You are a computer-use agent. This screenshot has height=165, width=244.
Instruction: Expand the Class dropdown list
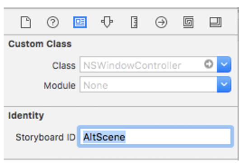(x=224, y=64)
